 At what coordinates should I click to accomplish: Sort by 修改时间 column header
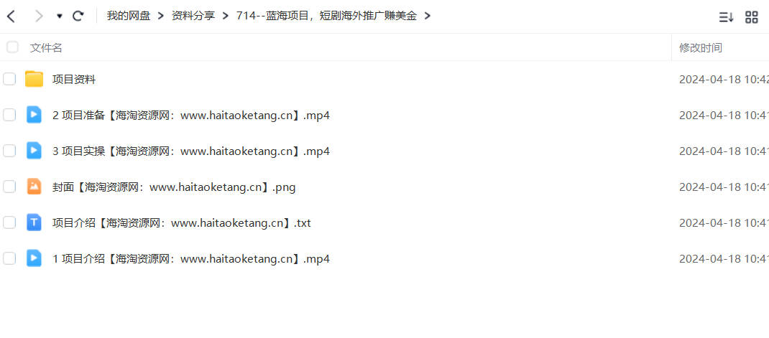click(700, 48)
